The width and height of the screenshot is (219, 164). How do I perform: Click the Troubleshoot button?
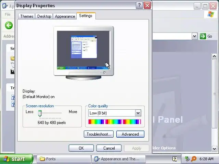(99, 134)
